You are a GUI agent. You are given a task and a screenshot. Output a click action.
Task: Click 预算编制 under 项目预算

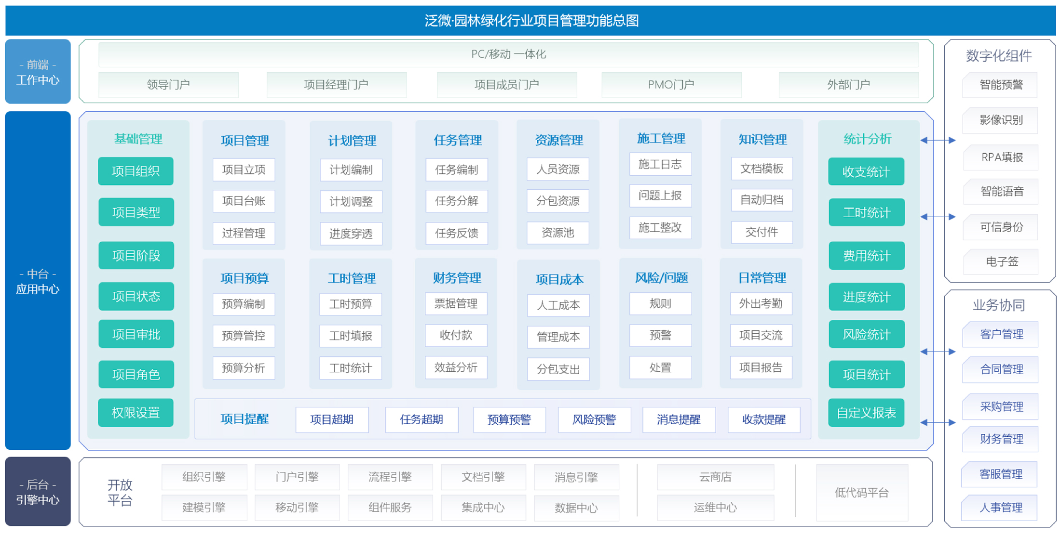click(244, 304)
